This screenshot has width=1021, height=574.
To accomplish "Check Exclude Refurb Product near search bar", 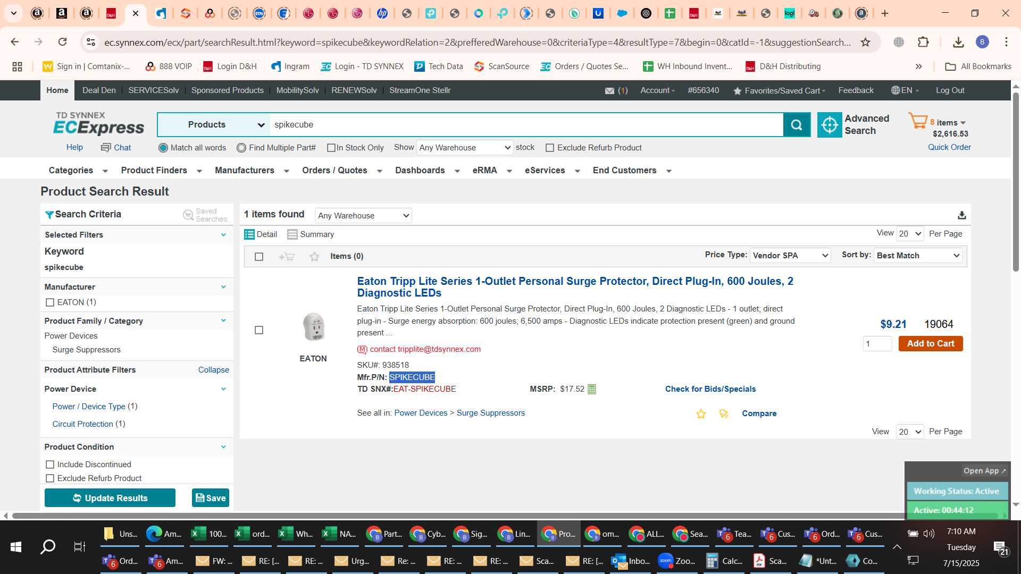I will pos(550,148).
